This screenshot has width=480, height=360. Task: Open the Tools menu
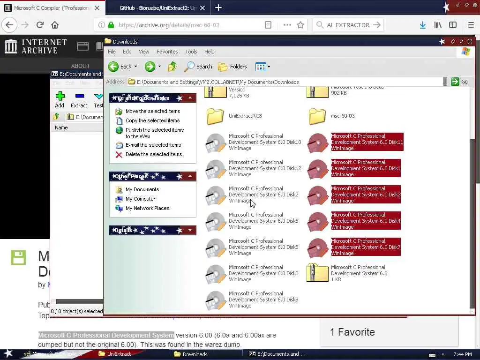click(191, 52)
